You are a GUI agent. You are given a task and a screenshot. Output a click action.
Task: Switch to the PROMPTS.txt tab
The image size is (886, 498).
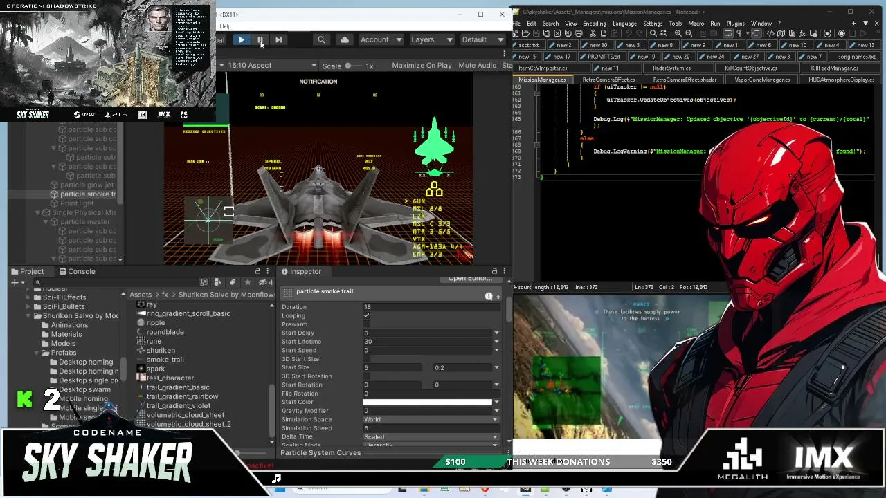603,57
